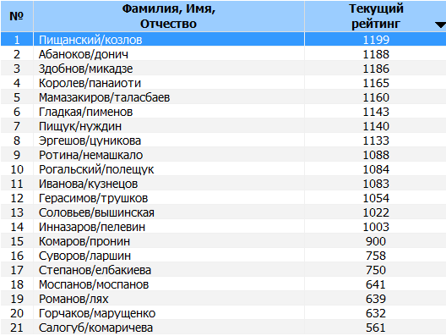
Task: Select the Герасимов/трушков row
Action: point(223,198)
